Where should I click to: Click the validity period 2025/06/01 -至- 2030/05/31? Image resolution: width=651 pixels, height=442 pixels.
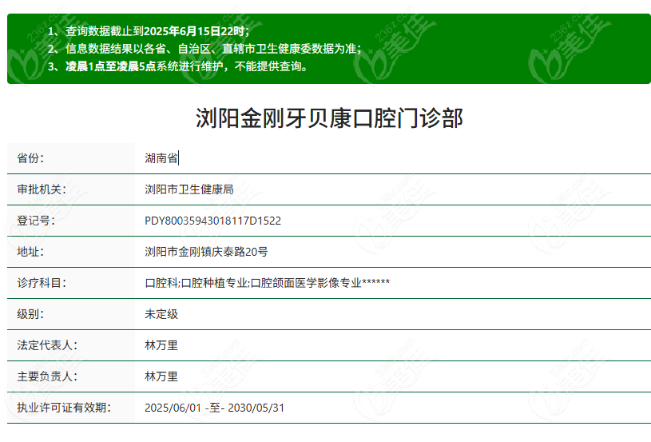[x=214, y=408]
